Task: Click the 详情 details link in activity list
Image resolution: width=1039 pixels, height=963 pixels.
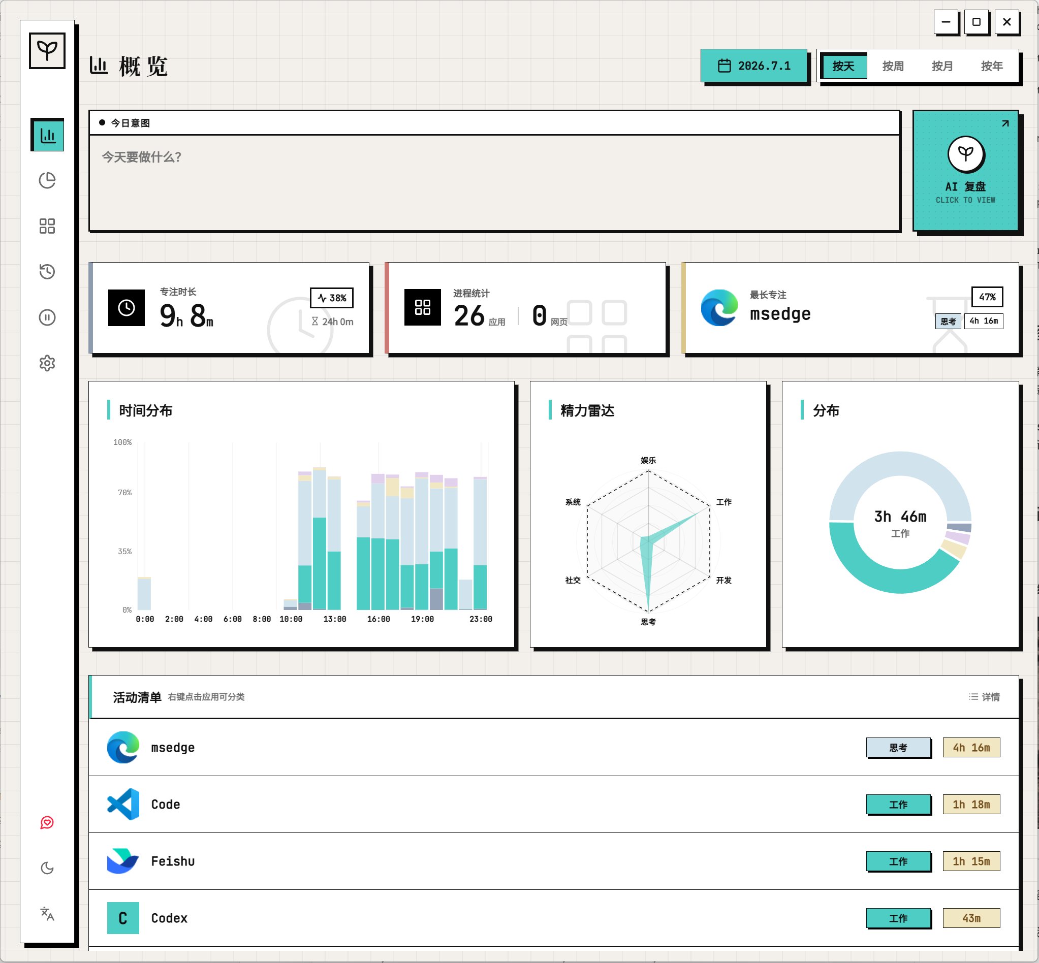Action: point(984,697)
